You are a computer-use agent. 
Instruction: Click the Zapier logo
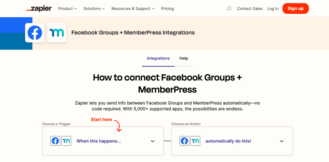click(39, 9)
